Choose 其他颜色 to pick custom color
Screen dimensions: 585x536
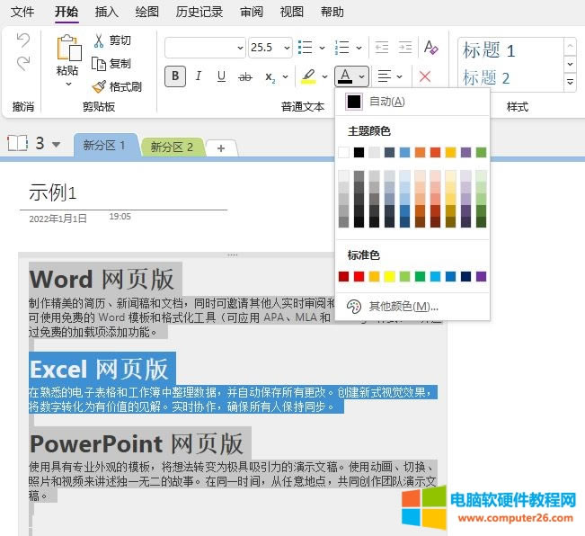[401, 307]
